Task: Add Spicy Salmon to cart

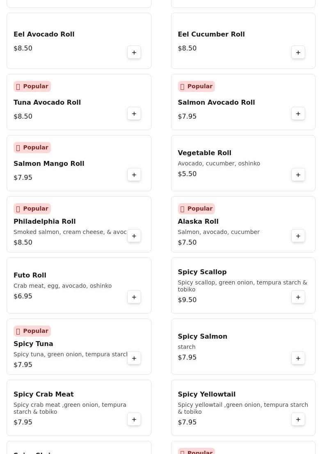Action: (x=298, y=358)
